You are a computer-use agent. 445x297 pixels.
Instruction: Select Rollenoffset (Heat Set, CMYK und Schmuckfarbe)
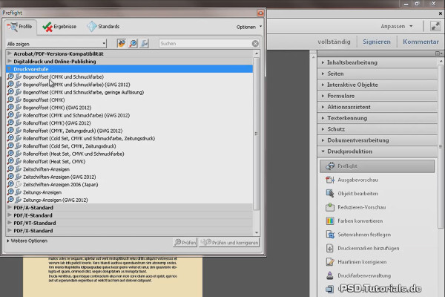[x=73, y=154]
